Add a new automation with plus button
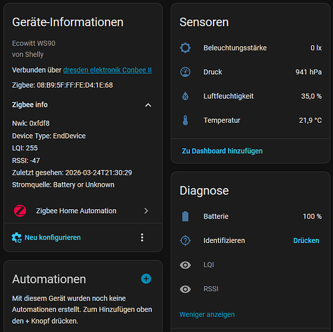Viewport: 333px width, 332px height. (146, 279)
